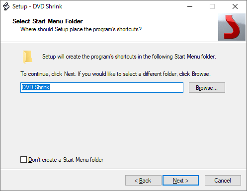This screenshot has width=247, height=191.
Task: Open the Browse... folder dialog
Action: pyautogui.click(x=207, y=88)
